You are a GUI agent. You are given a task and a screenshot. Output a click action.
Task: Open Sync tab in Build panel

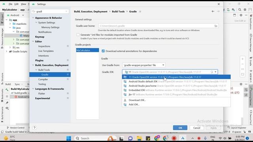click(x=17, y=84)
